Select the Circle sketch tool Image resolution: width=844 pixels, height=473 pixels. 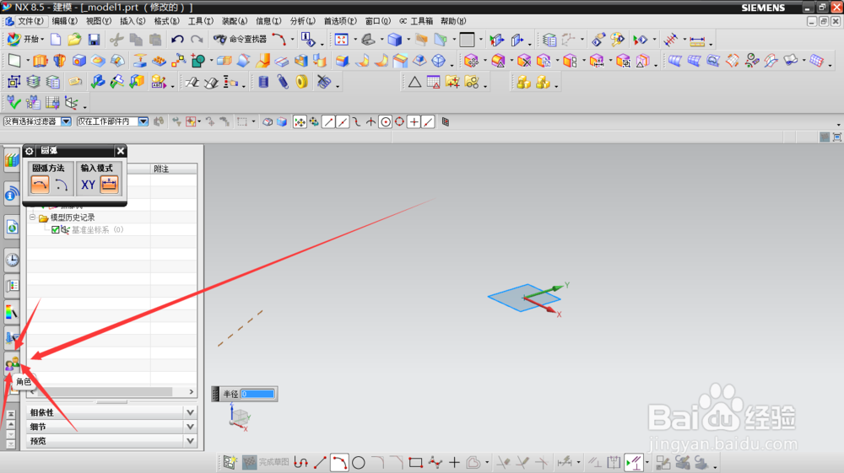click(x=359, y=462)
